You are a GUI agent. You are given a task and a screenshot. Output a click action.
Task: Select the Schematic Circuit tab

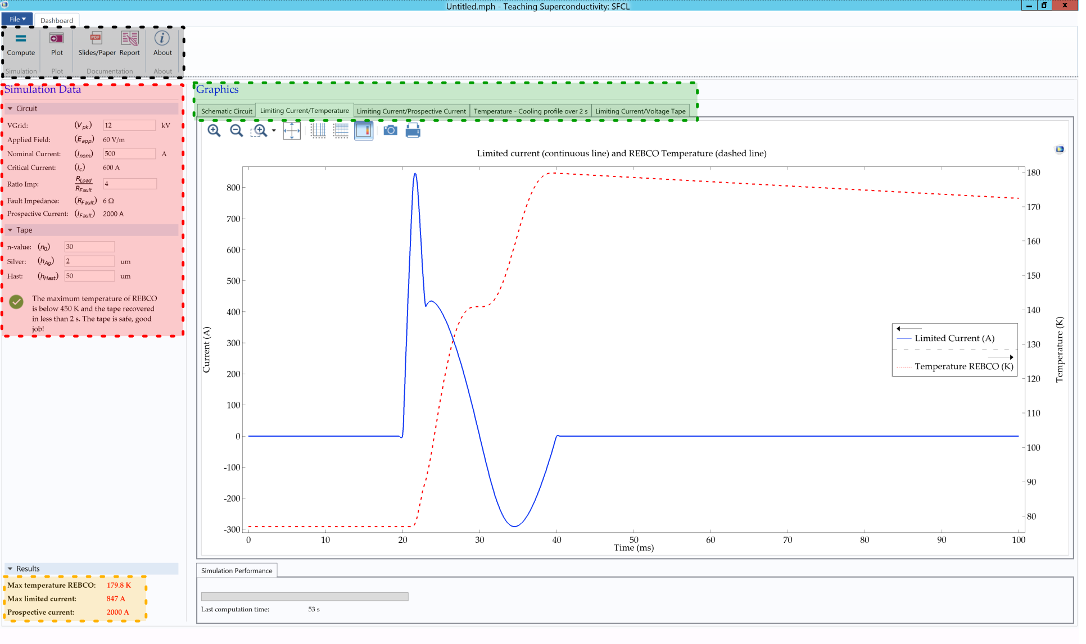227,111
